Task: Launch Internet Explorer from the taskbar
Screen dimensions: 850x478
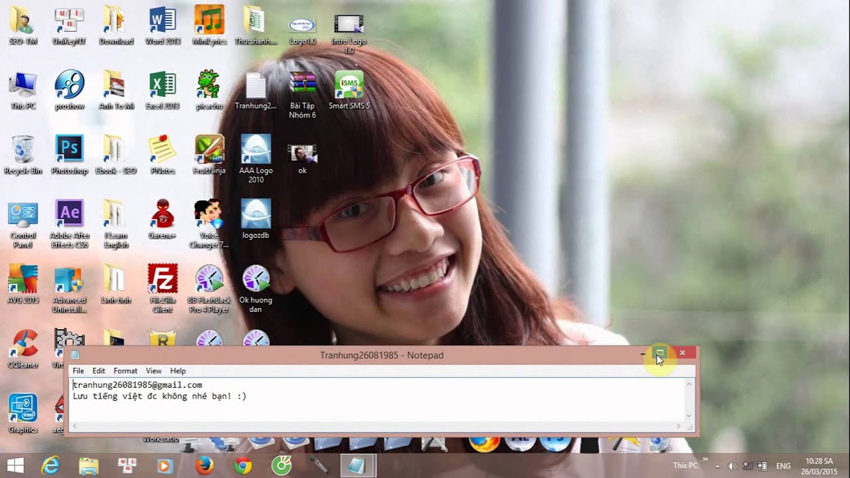Action: coord(50,465)
